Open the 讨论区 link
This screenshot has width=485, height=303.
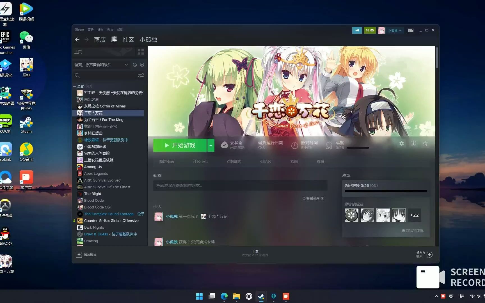tap(266, 162)
